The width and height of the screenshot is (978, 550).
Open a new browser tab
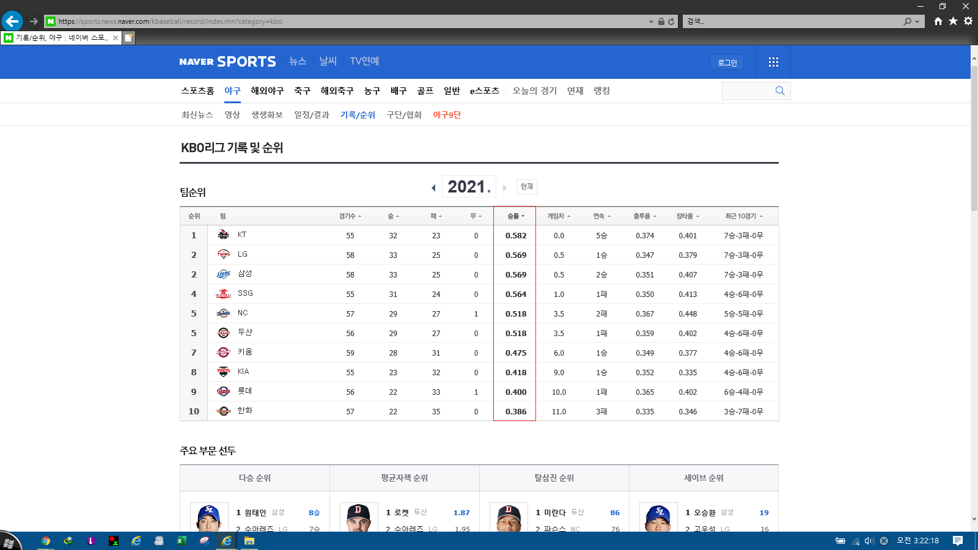pyautogui.click(x=128, y=38)
